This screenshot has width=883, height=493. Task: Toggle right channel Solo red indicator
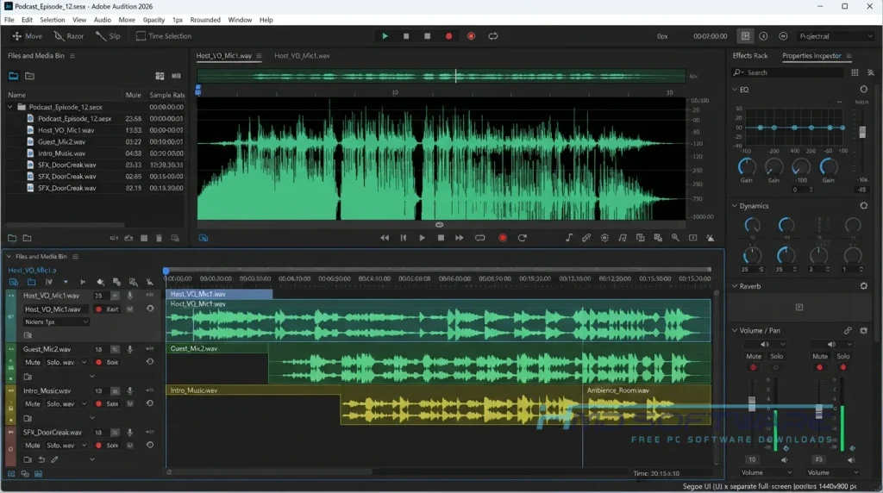click(x=843, y=367)
